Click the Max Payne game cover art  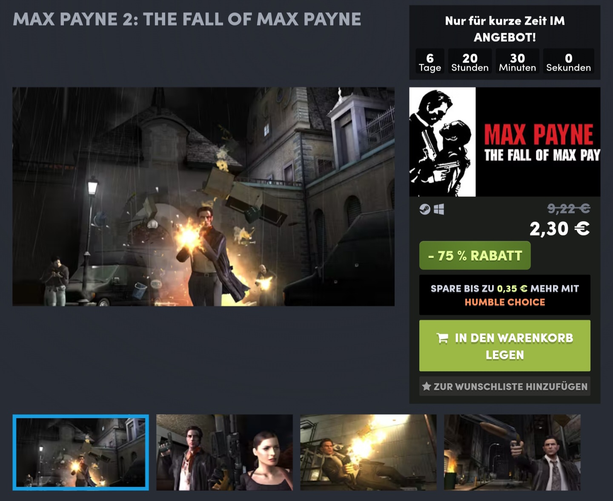click(505, 142)
